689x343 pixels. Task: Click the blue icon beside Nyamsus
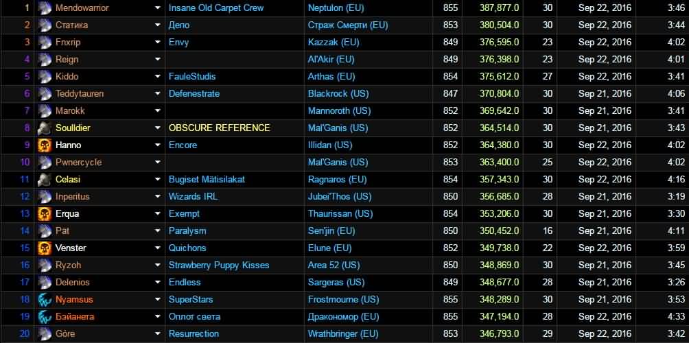45,300
